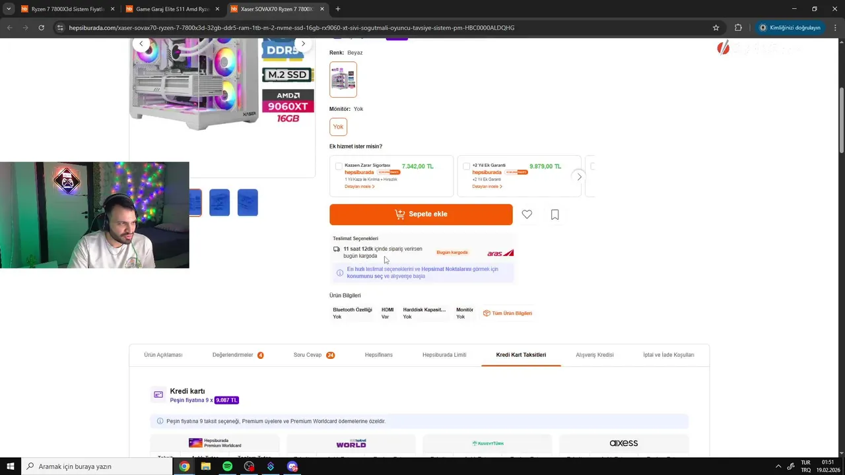Click the 7.342,00 TL insurance price
The width and height of the screenshot is (845, 475).
coord(417,166)
